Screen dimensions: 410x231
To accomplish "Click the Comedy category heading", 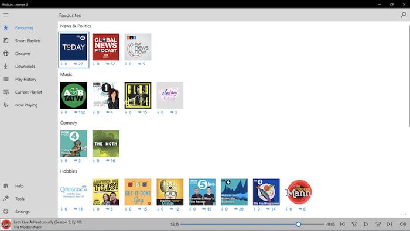I will click(69, 123).
